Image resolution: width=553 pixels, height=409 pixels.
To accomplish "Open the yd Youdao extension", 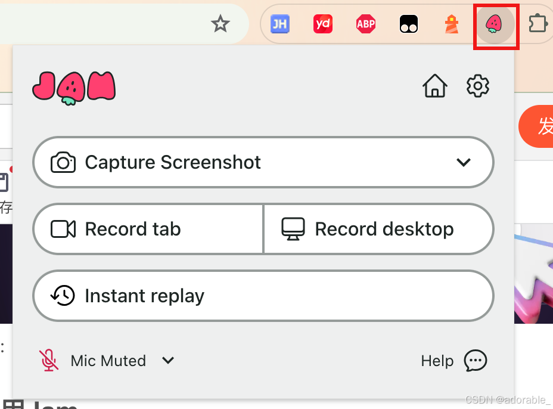I will pyautogui.click(x=323, y=24).
